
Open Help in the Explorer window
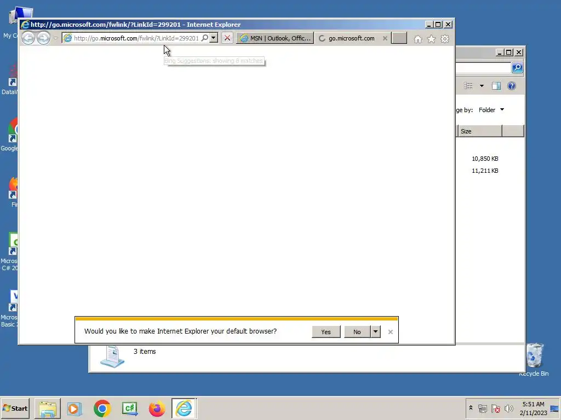[x=512, y=86]
